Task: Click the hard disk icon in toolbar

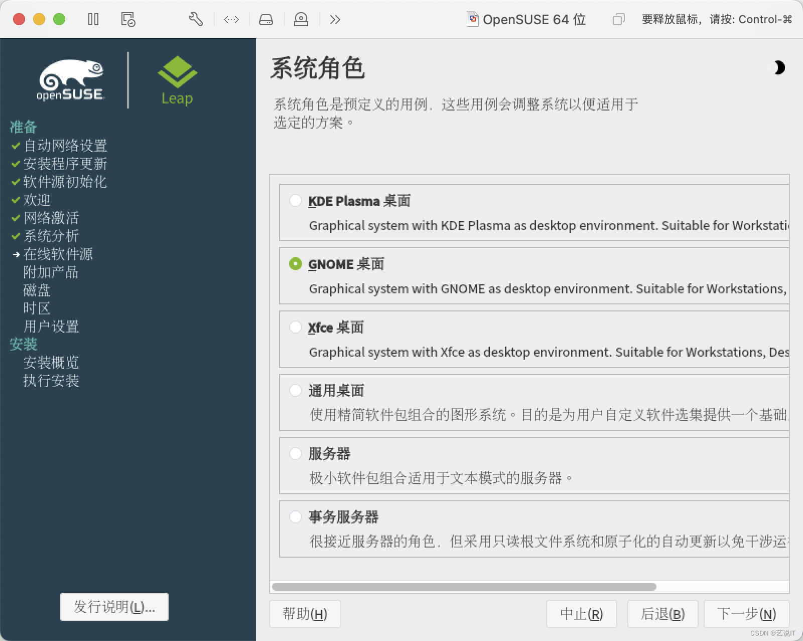Action: 266,20
